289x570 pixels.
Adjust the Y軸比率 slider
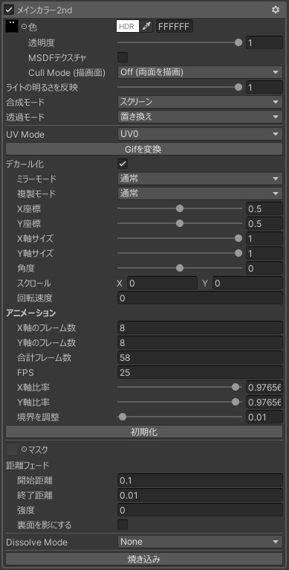click(x=180, y=402)
